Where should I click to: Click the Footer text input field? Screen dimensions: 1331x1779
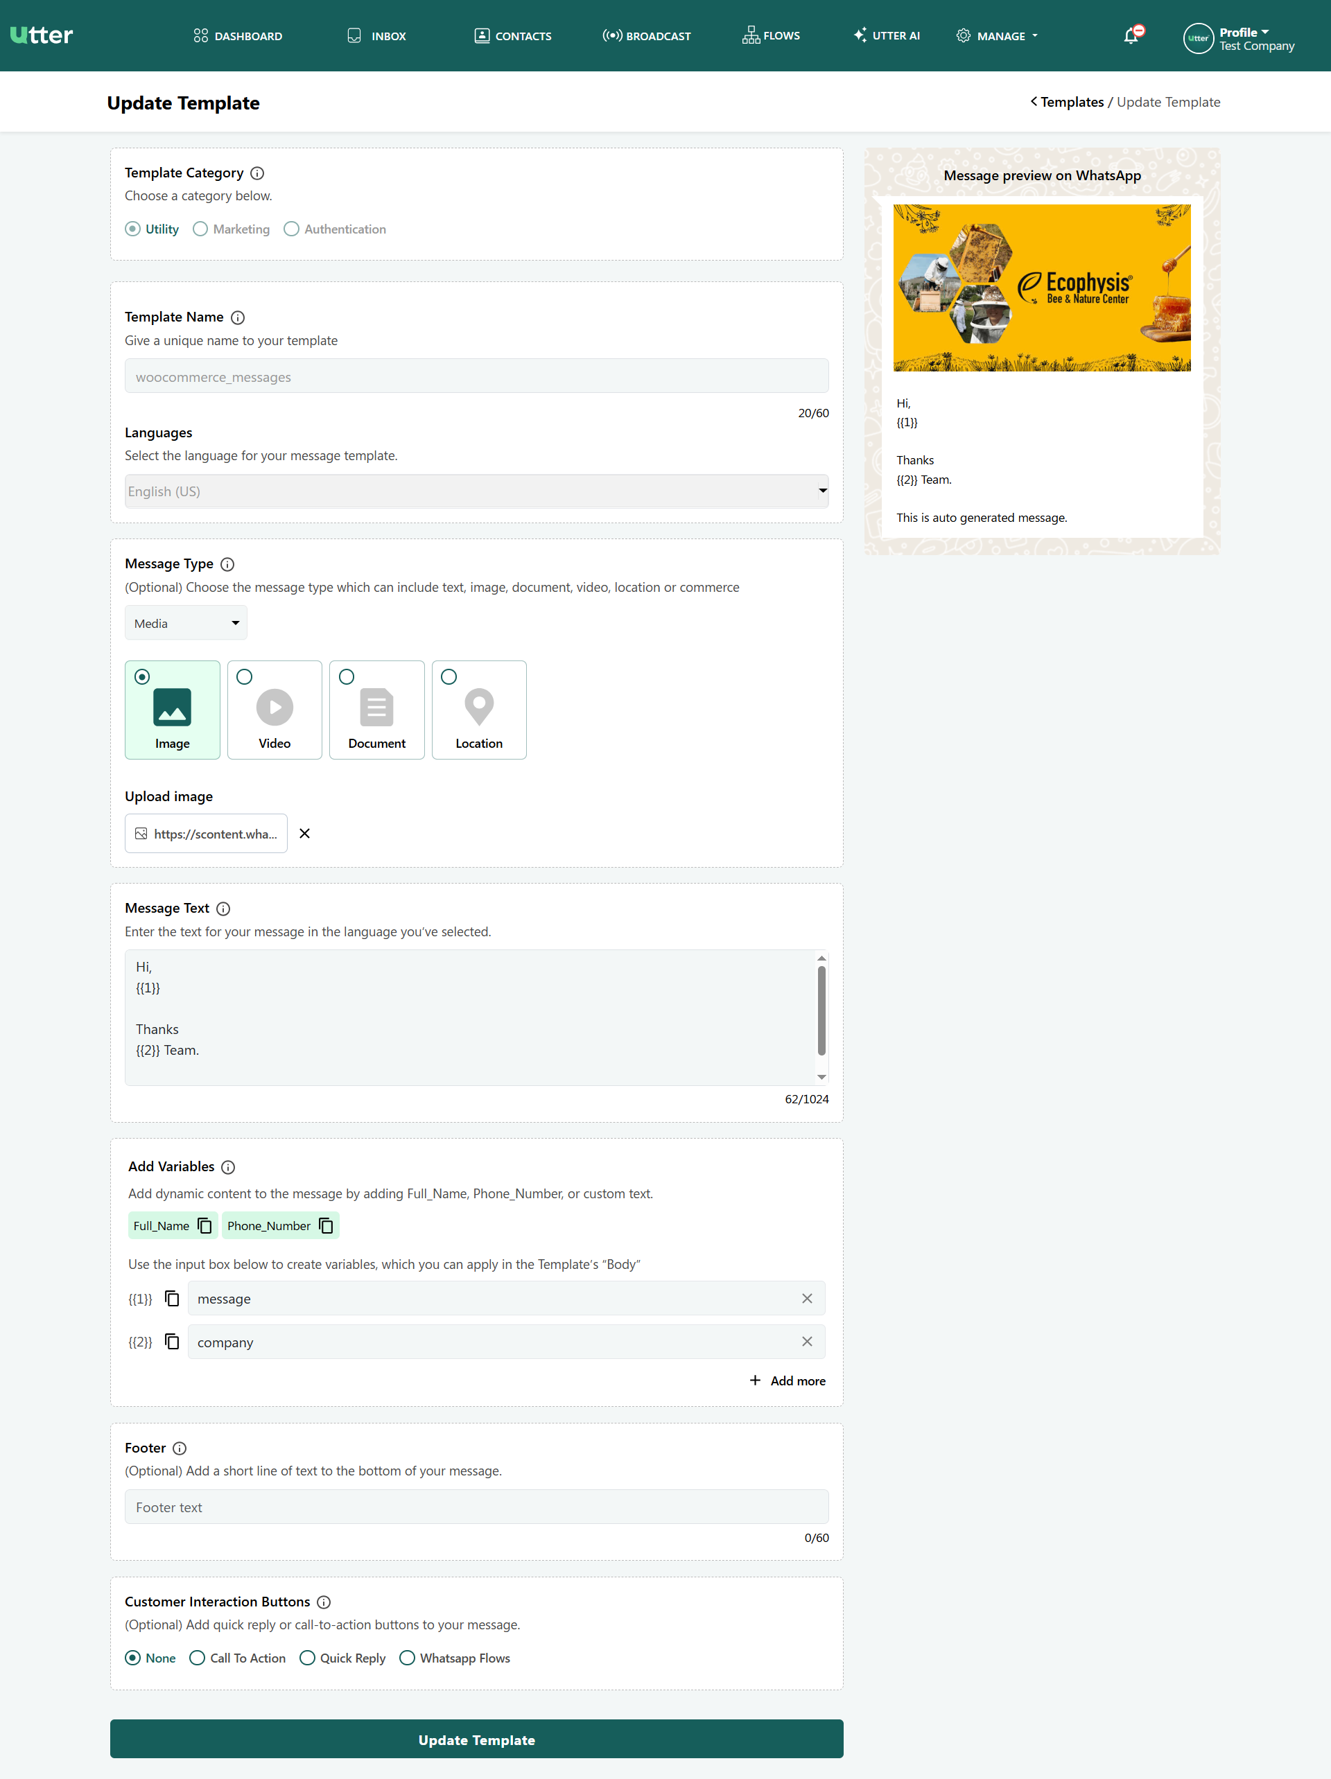point(476,1507)
